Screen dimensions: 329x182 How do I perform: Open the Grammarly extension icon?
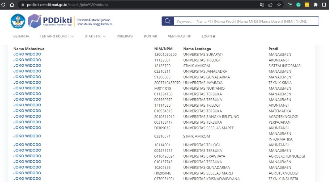pyautogui.click(x=298, y=5)
